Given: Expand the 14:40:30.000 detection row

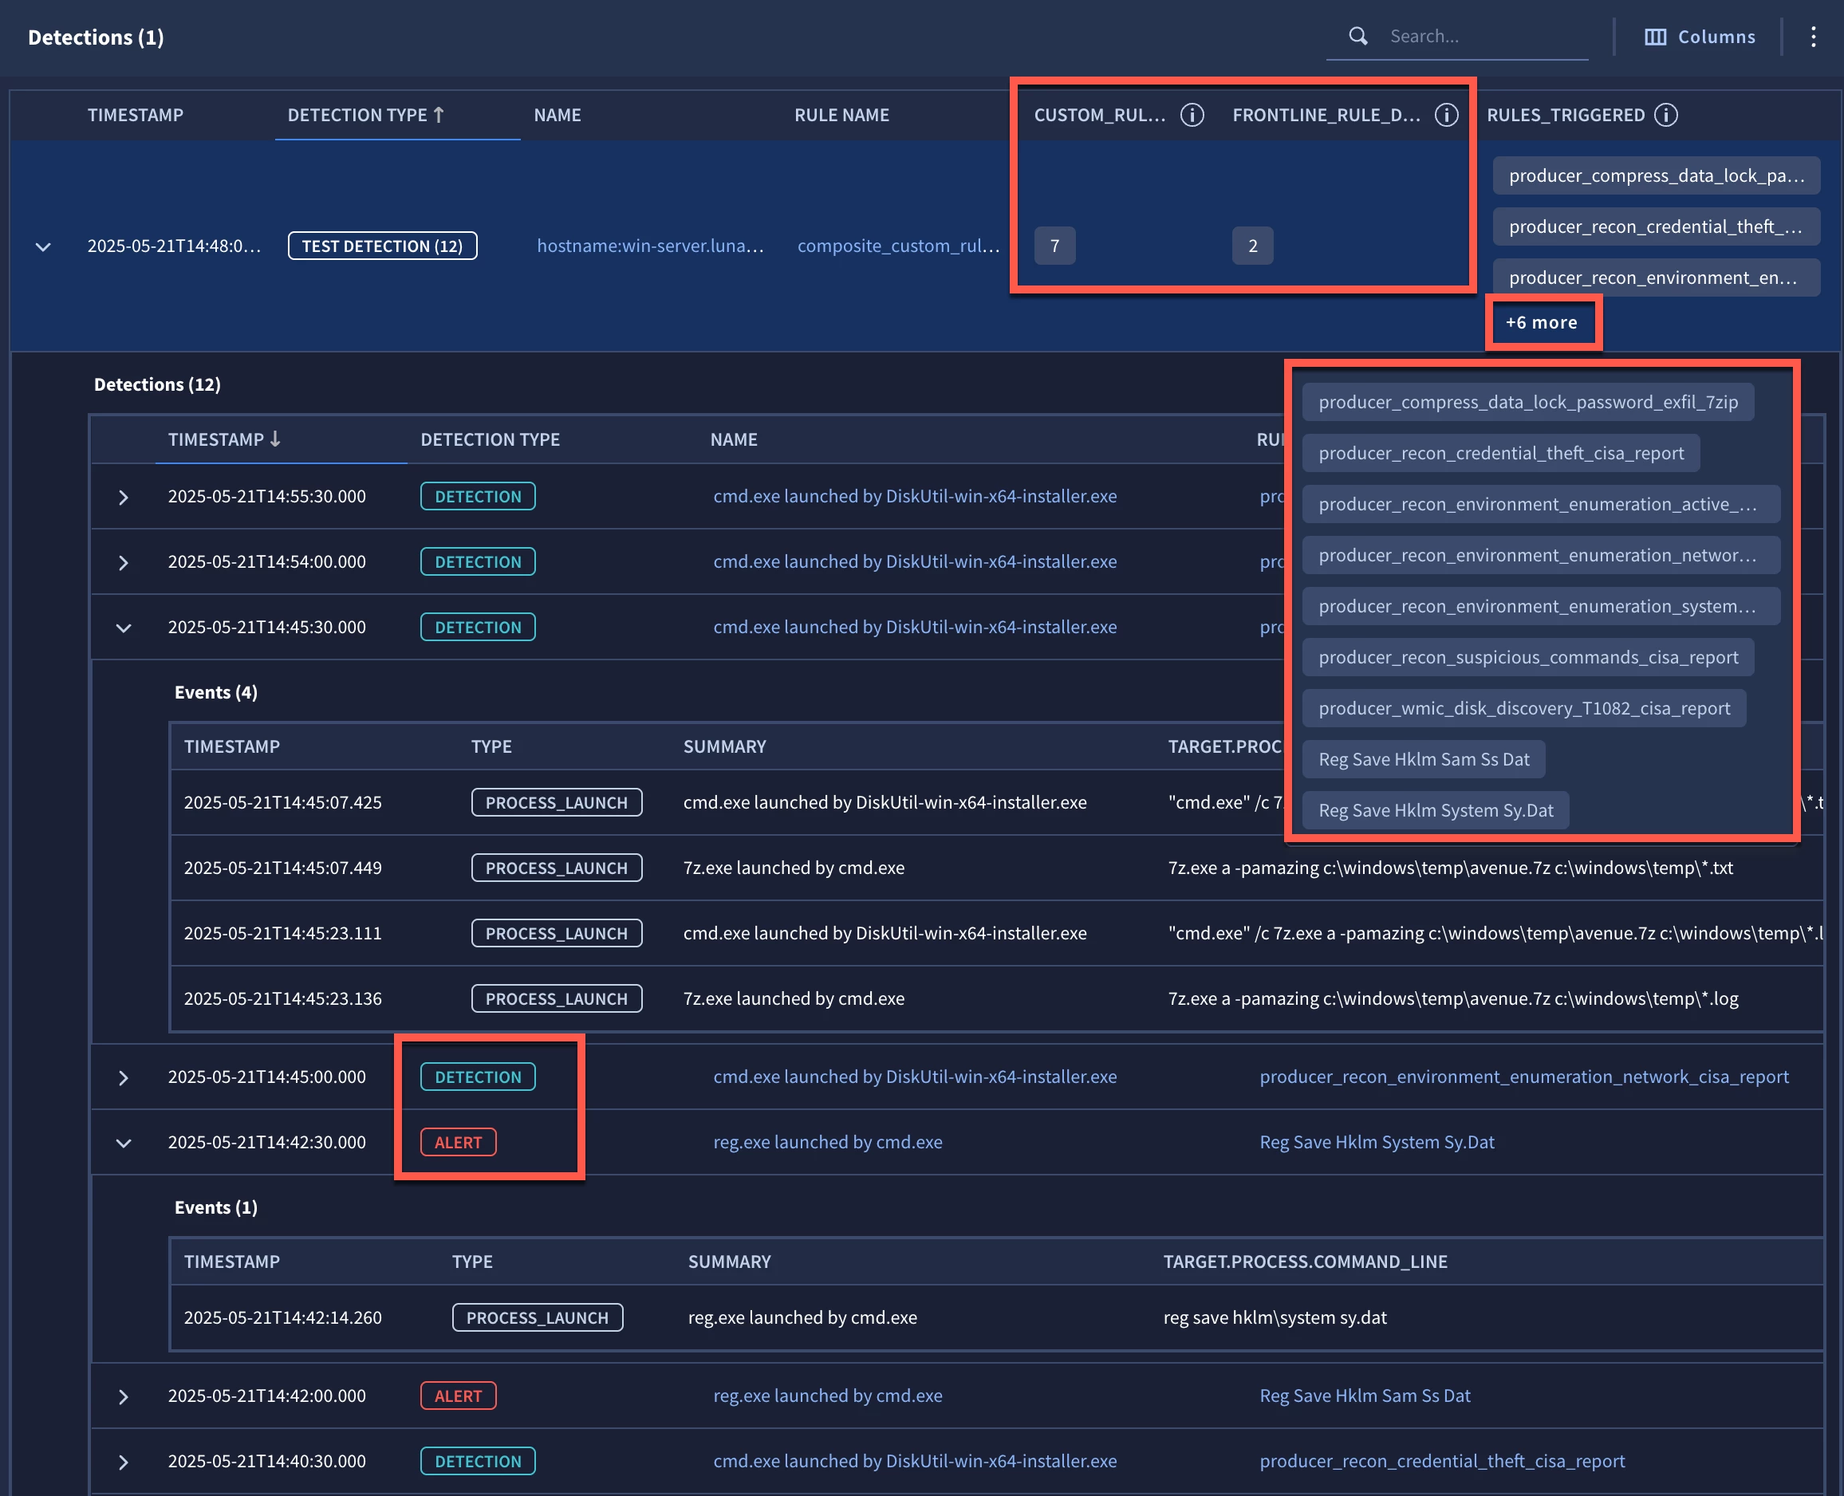Looking at the screenshot, I should [123, 1463].
